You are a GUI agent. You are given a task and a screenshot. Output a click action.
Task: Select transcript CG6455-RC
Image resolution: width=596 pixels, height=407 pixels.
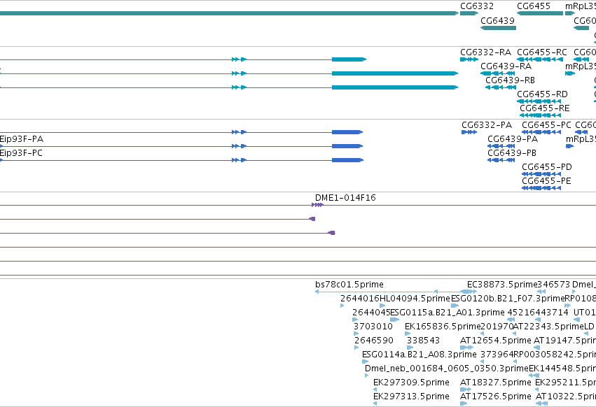[x=541, y=52]
